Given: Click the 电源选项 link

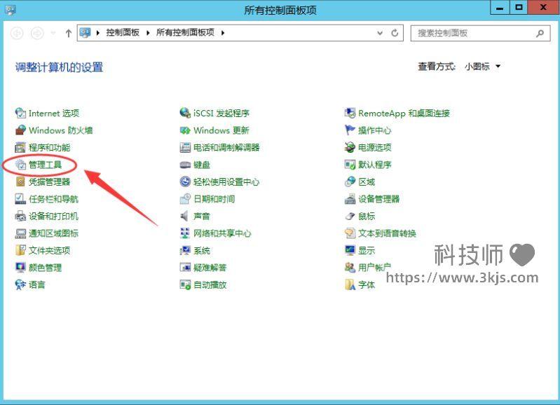Looking at the screenshot, I should point(375,148).
